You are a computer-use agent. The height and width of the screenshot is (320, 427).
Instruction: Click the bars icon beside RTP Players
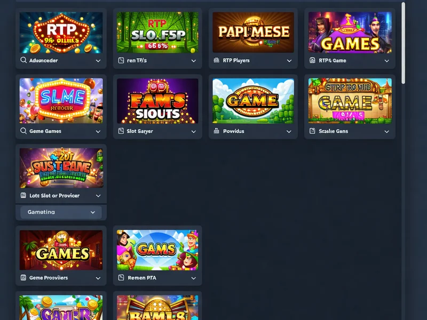216,60
